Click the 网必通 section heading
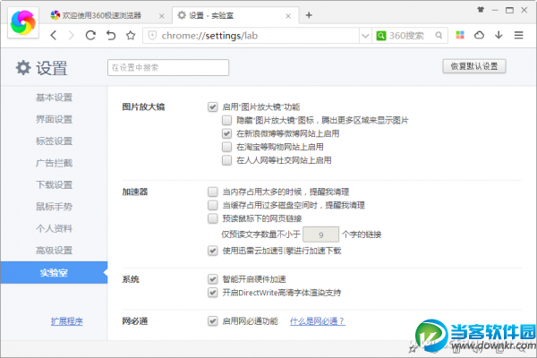537x358 pixels. pos(135,321)
